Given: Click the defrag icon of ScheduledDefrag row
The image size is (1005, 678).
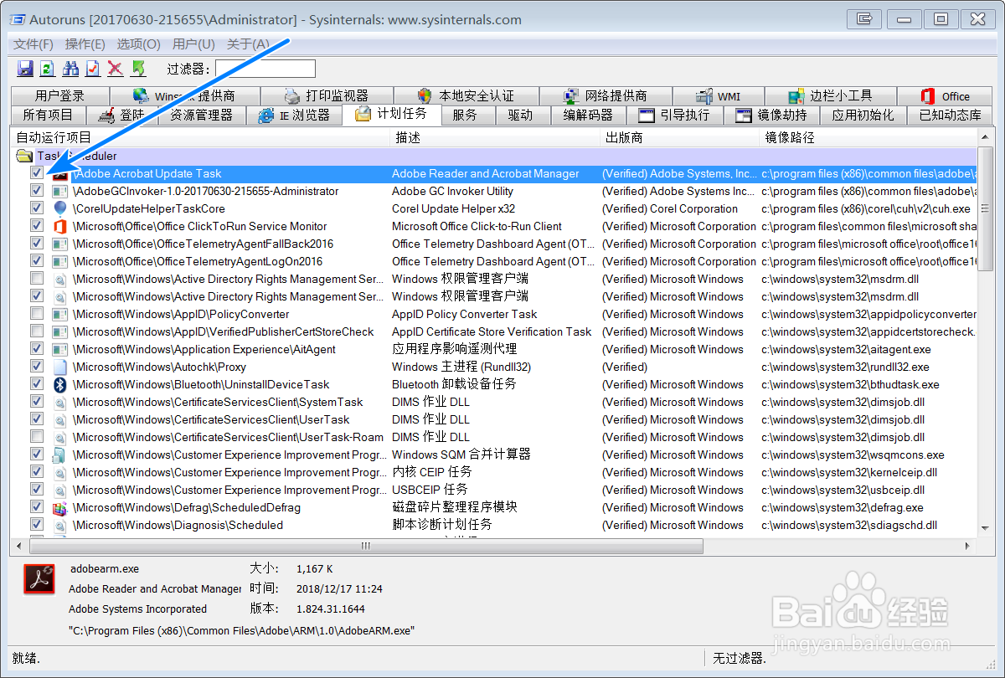Looking at the screenshot, I should [59, 507].
